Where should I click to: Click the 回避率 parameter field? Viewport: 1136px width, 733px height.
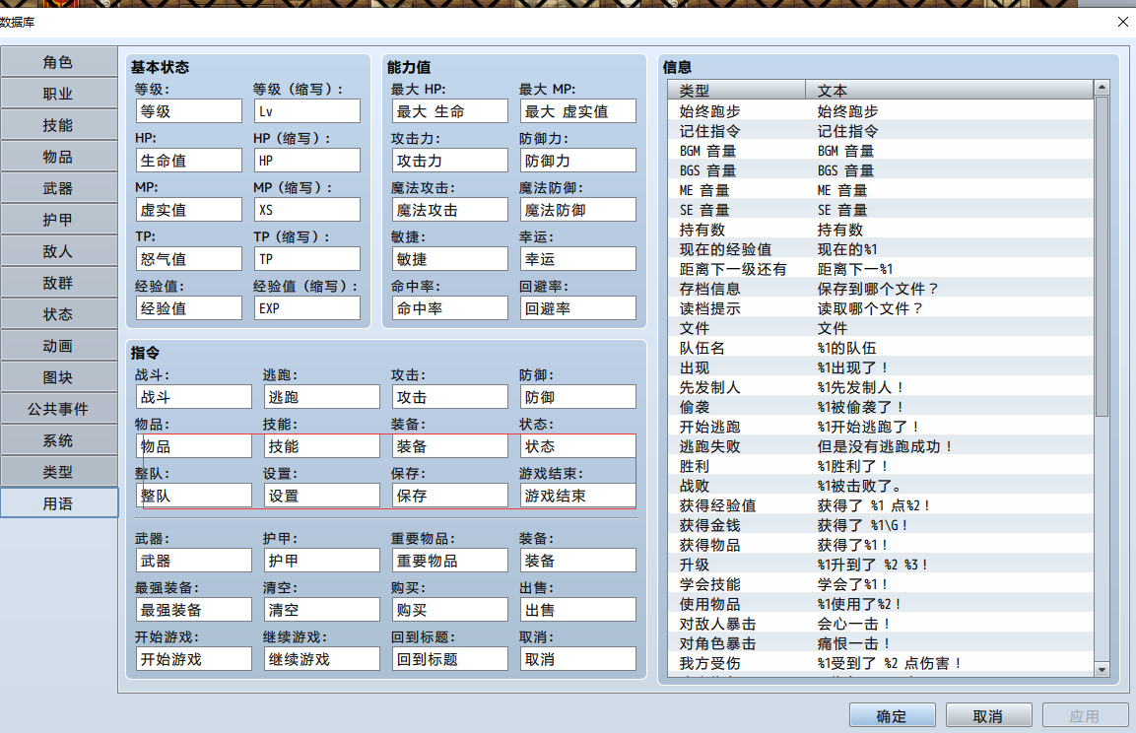click(x=578, y=307)
